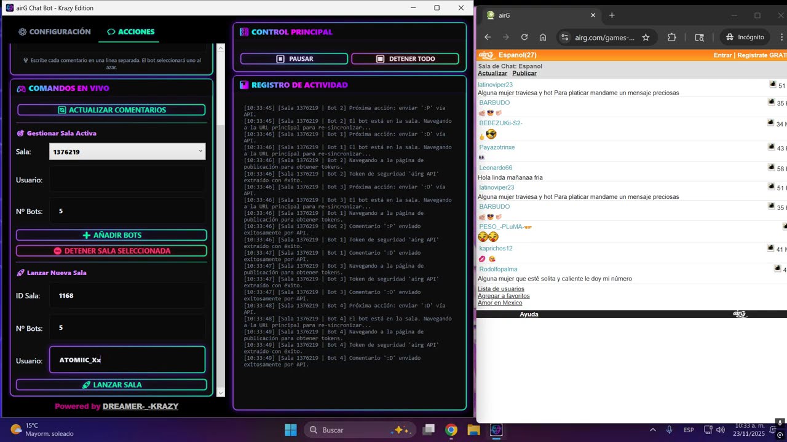Stop everything with DETENER TODO
The image size is (787, 442).
point(405,59)
